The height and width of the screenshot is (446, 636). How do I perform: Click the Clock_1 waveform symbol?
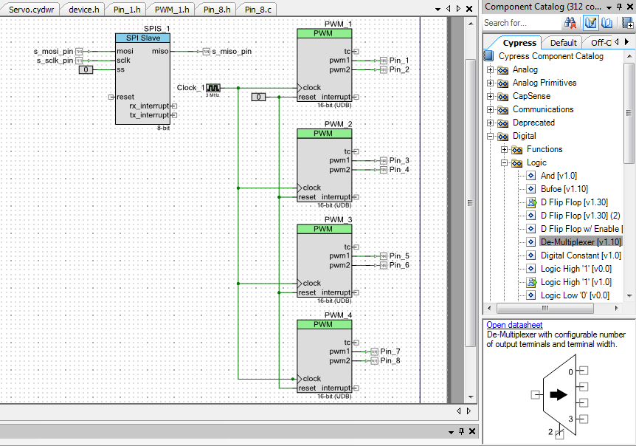[213, 88]
